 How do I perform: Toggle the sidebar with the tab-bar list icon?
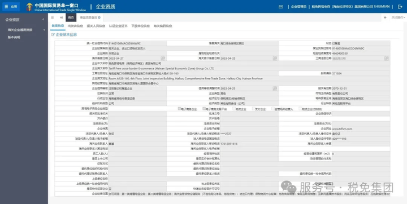[53, 17]
